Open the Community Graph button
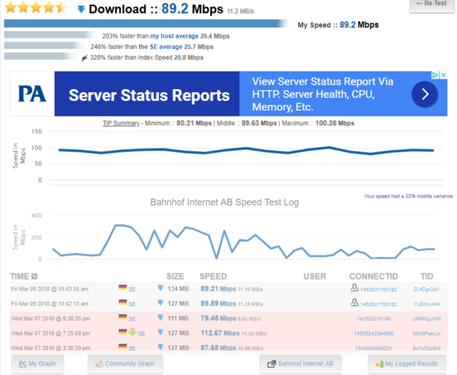457x375 pixels. pos(125,364)
